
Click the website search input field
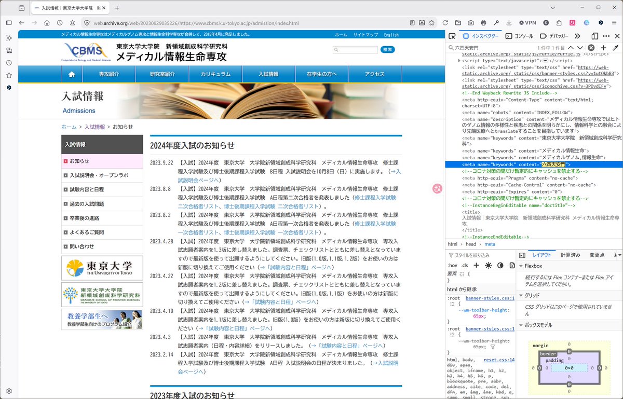point(356,50)
